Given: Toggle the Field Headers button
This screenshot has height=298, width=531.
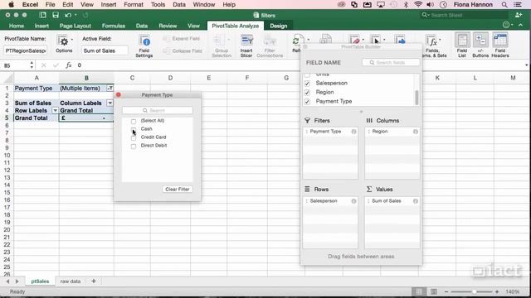Looking at the screenshot, I should click(x=499, y=45).
